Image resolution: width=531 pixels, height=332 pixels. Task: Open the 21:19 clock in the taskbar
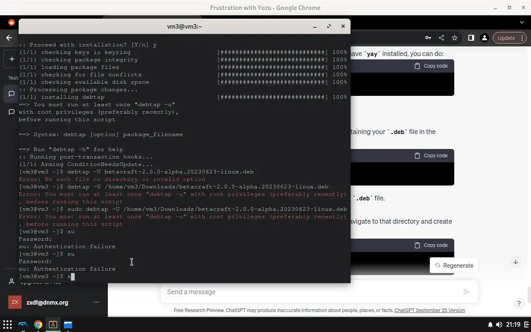tap(513, 325)
